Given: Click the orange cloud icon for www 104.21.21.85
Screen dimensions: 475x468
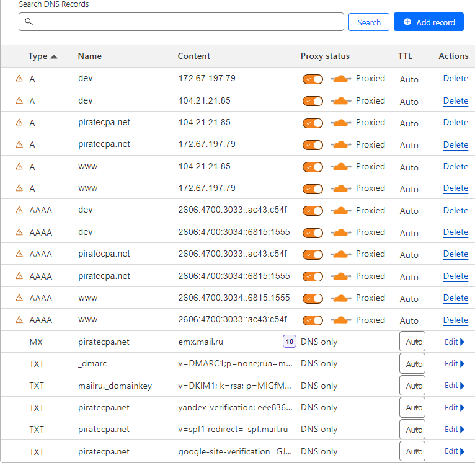Looking at the screenshot, I should pos(341,167).
